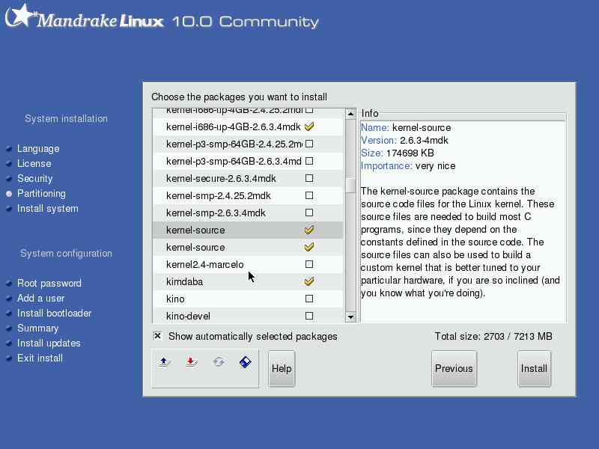This screenshot has width=599, height=449.
Task: Select the Language step label
Action: point(38,149)
